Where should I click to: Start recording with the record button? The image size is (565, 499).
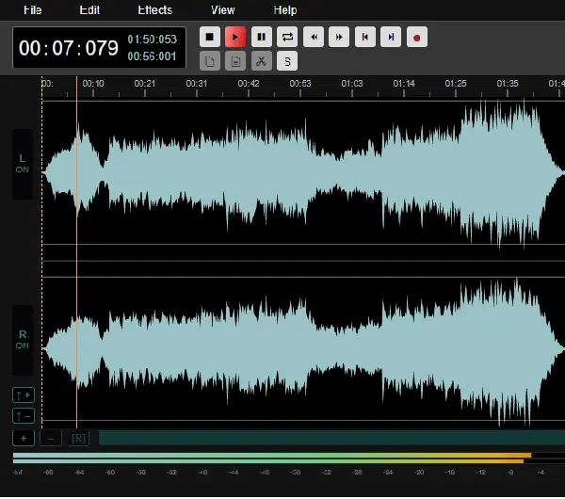point(417,37)
